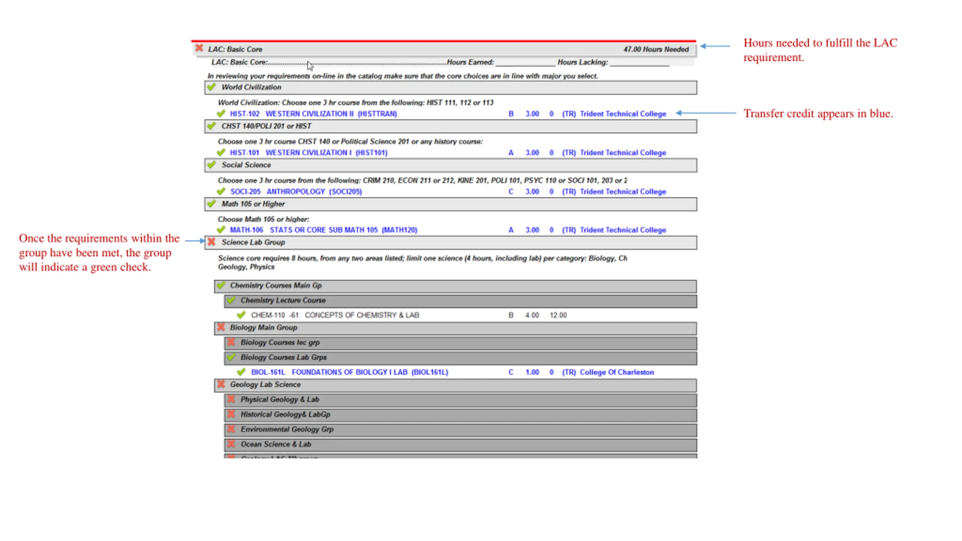Screen dimensions: 962x541
Task: Click the 1.00 credit value for BIOL-161L
Action: click(x=532, y=372)
